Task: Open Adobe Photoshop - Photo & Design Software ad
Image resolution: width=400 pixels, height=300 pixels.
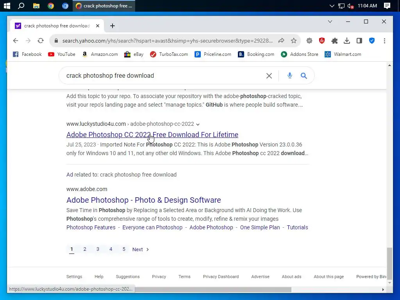Action: click(144, 200)
